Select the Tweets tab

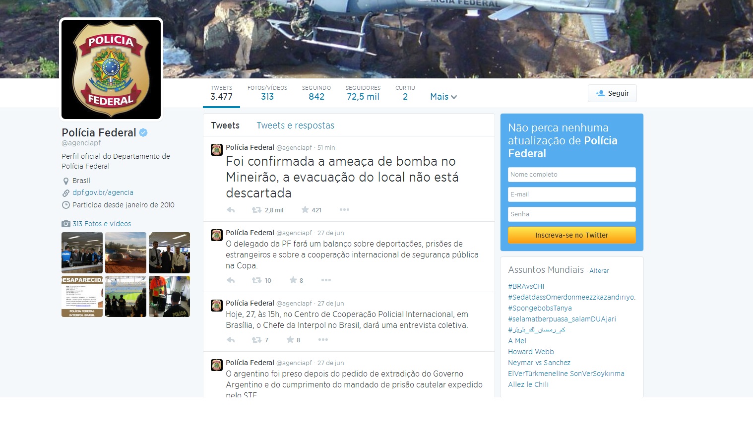[225, 125]
